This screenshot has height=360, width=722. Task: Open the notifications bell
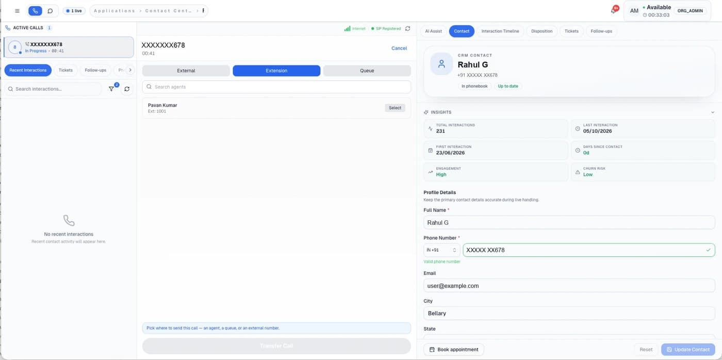click(614, 10)
